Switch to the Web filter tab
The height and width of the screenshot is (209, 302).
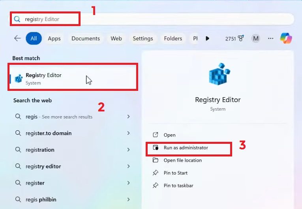click(x=116, y=38)
